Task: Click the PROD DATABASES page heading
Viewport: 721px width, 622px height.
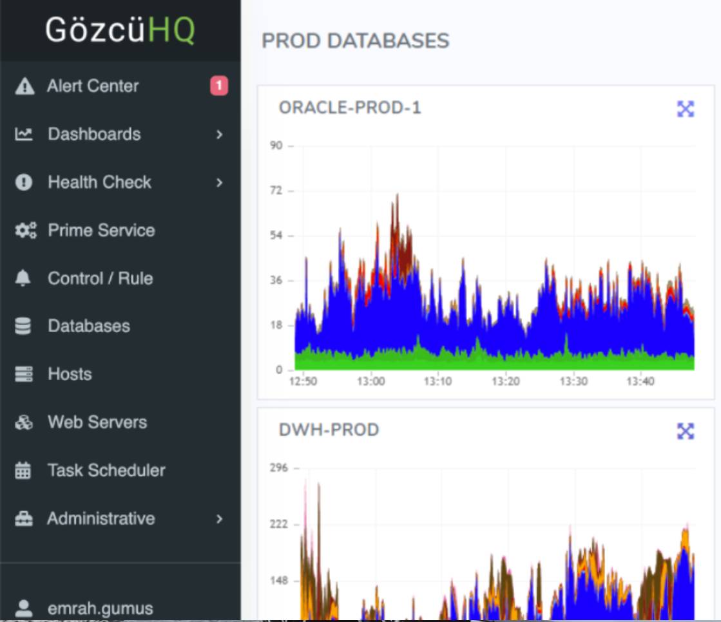Action: [355, 41]
